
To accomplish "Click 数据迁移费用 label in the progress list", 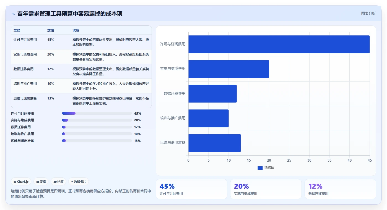I will tap(21, 127).
